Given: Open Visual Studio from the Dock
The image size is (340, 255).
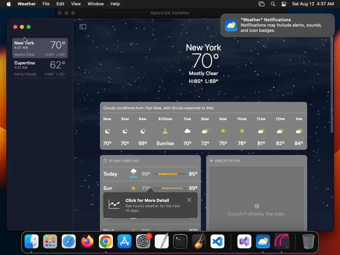Looking at the screenshot, I should (244, 241).
